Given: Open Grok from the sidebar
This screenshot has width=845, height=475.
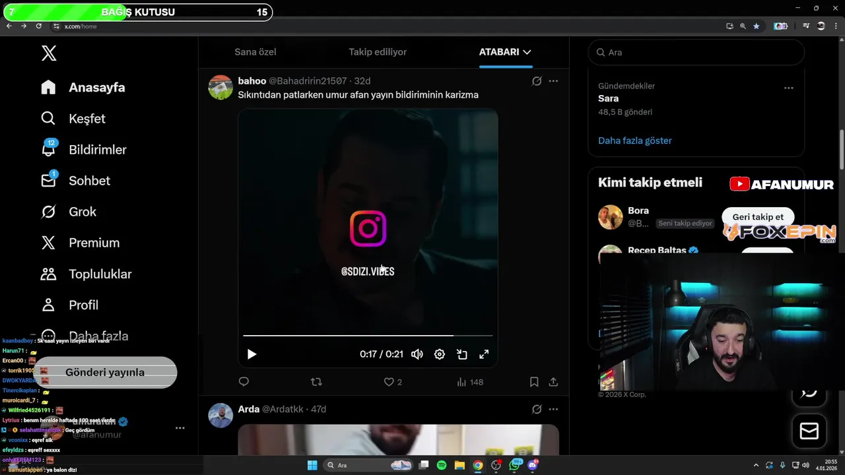Looking at the screenshot, I should [69, 212].
